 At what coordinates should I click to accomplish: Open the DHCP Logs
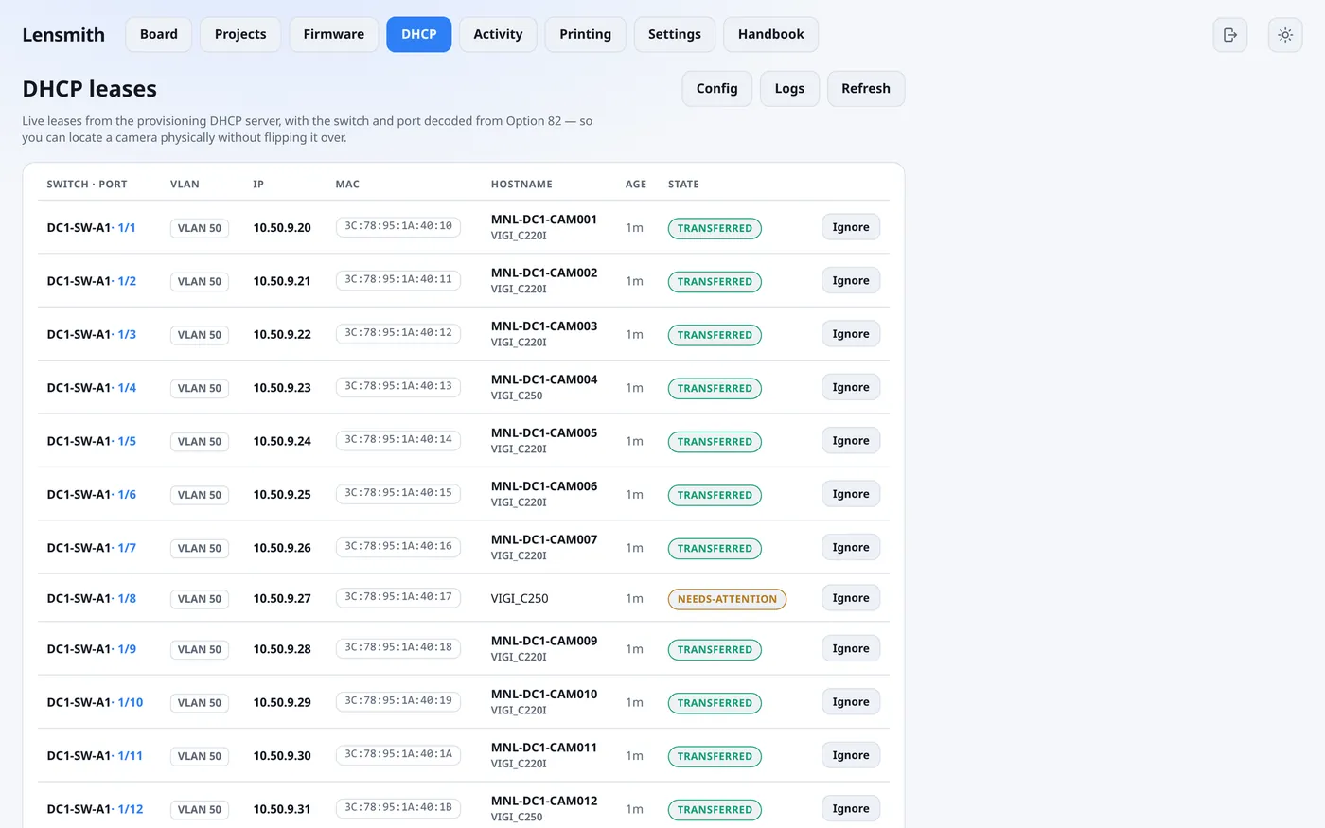click(x=789, y=89)
